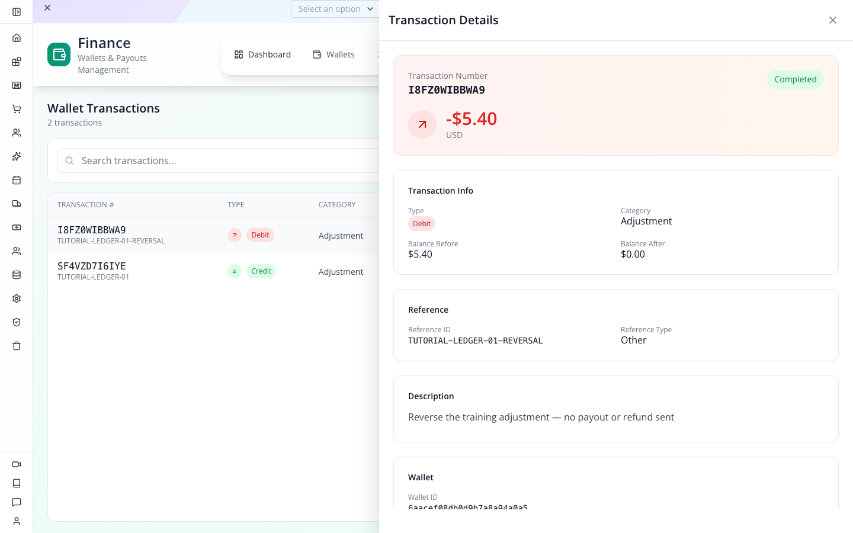Switch to the Wallets tab

[333, 54]
